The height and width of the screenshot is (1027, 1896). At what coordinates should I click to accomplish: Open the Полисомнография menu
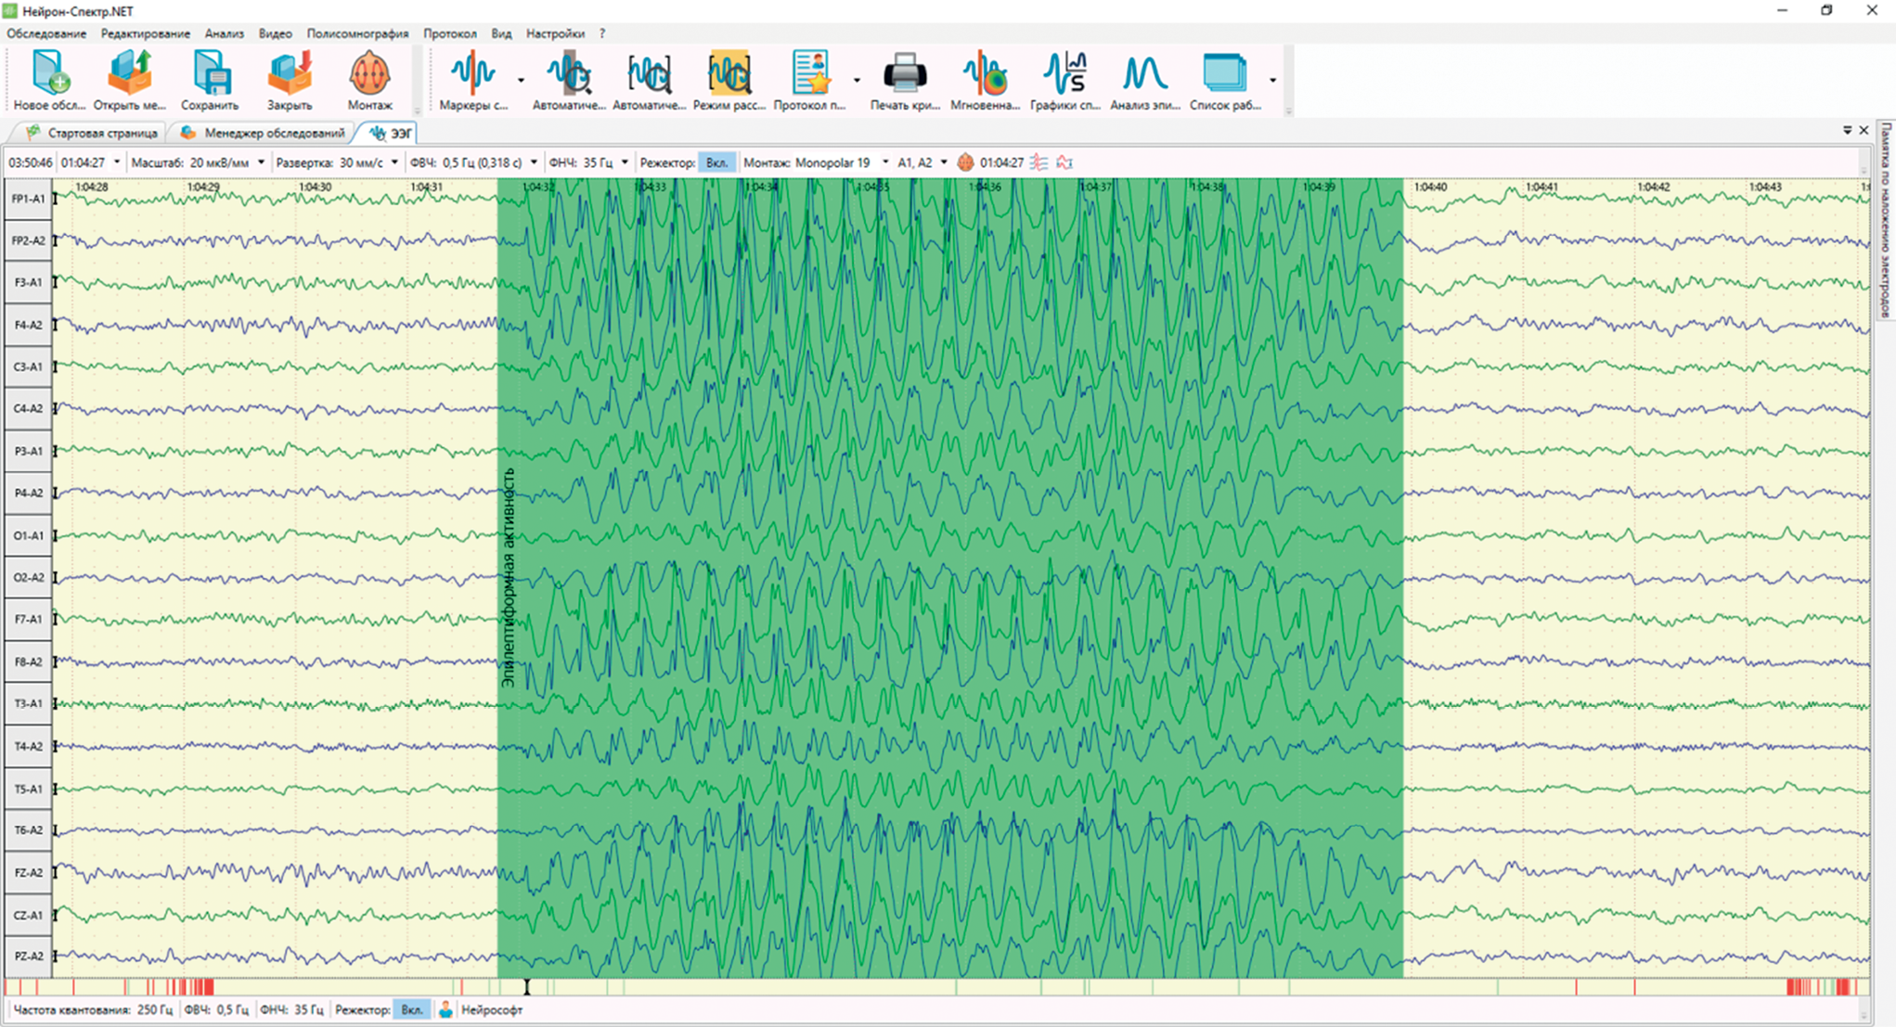357,33
